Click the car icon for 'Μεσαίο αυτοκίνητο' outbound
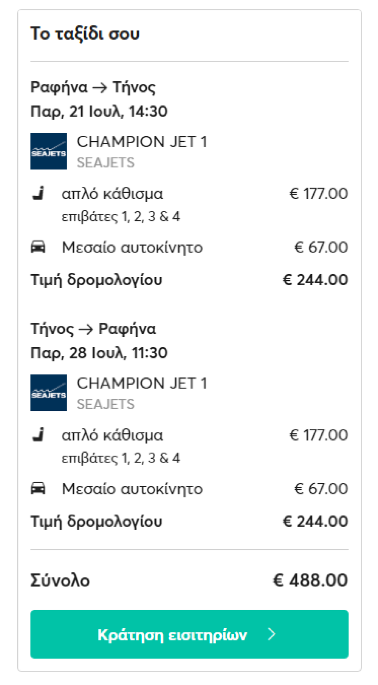This screenshot has height=685, width=378. click(39, 247)
